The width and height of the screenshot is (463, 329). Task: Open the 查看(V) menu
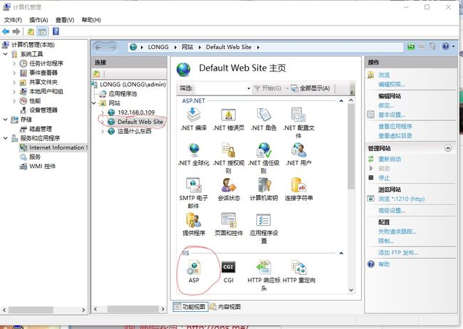coord(65,20)
